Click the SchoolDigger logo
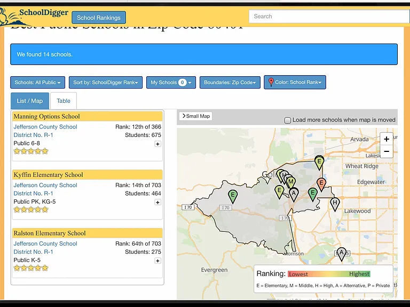The height and width of the screenshot is (307, 410). coord(34,16)
